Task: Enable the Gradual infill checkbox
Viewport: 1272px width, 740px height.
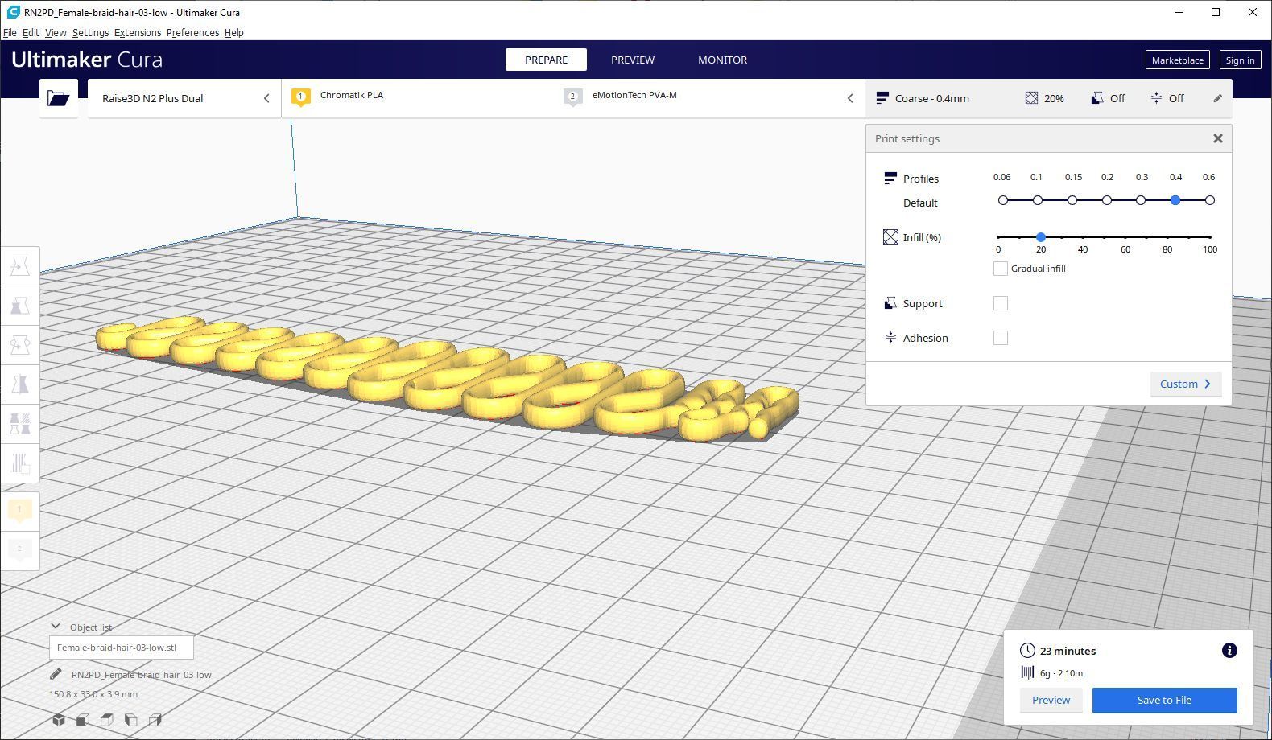Action: [x=1000, y=269]
